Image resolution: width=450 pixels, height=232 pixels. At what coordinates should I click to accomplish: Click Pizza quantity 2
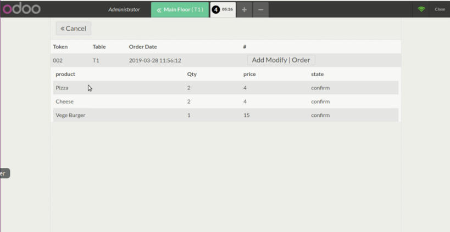coord(189,88)
